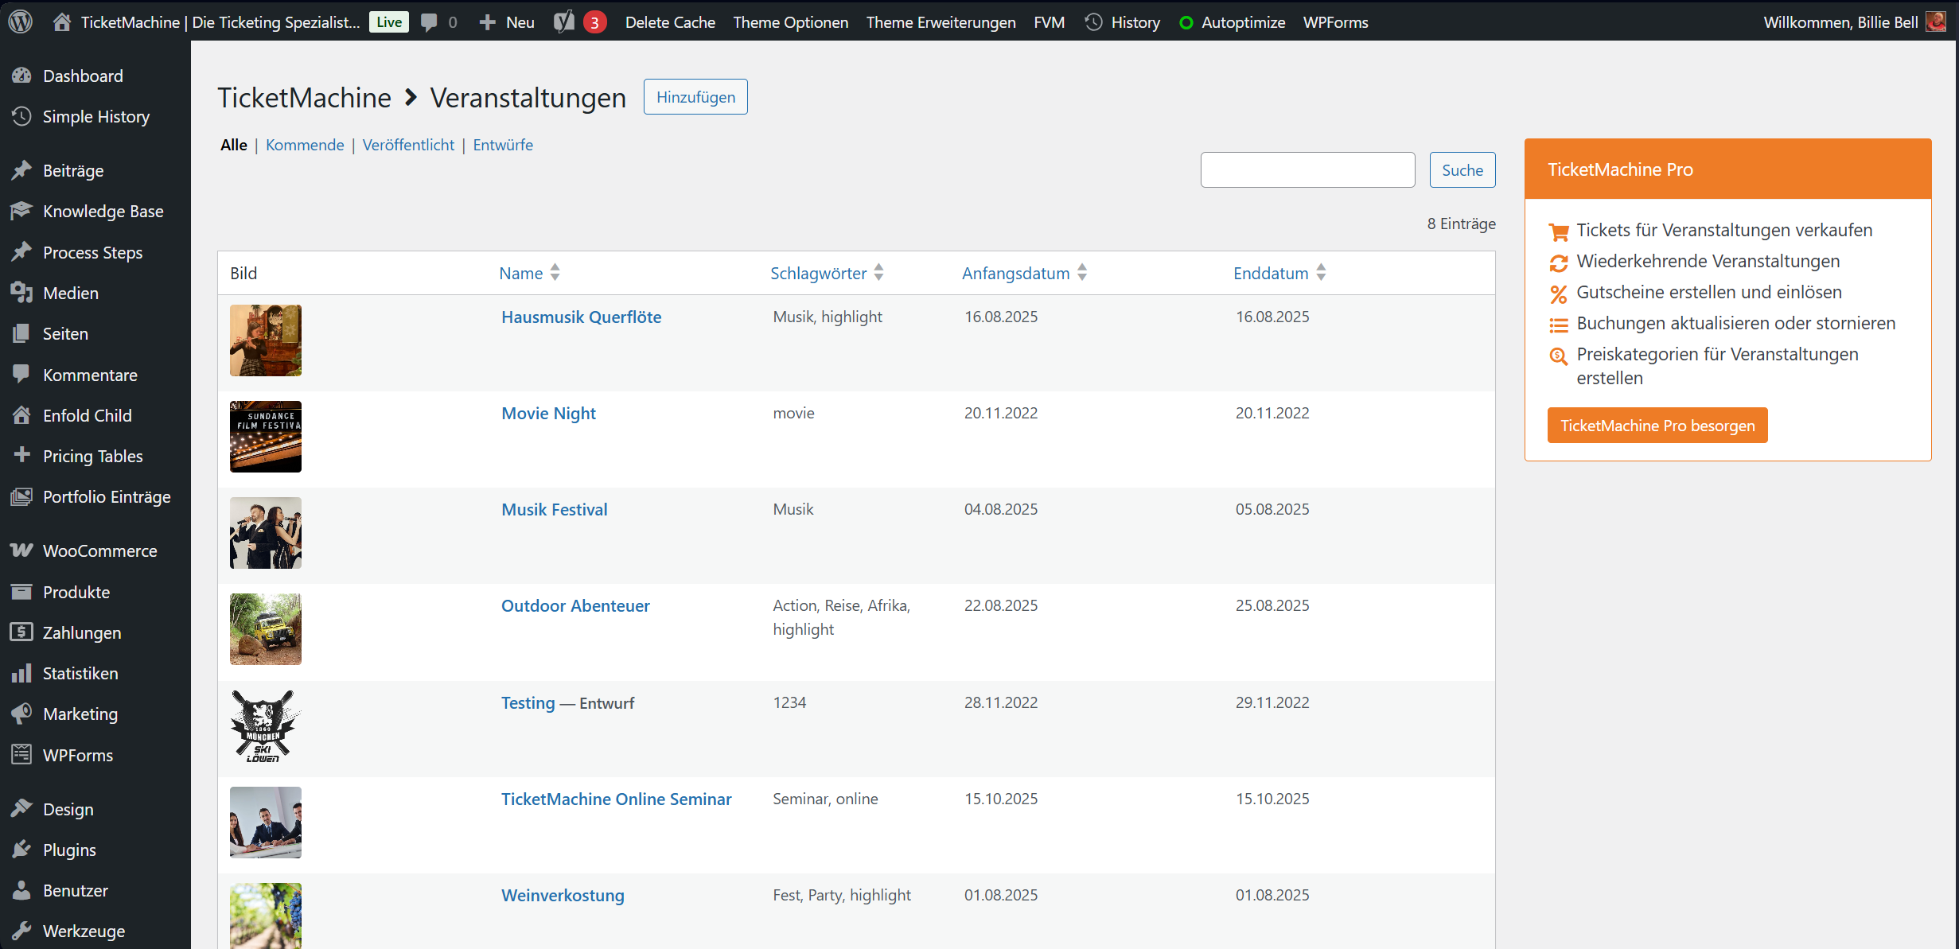Click the History clock icon in admin bar

(1094, 22)
